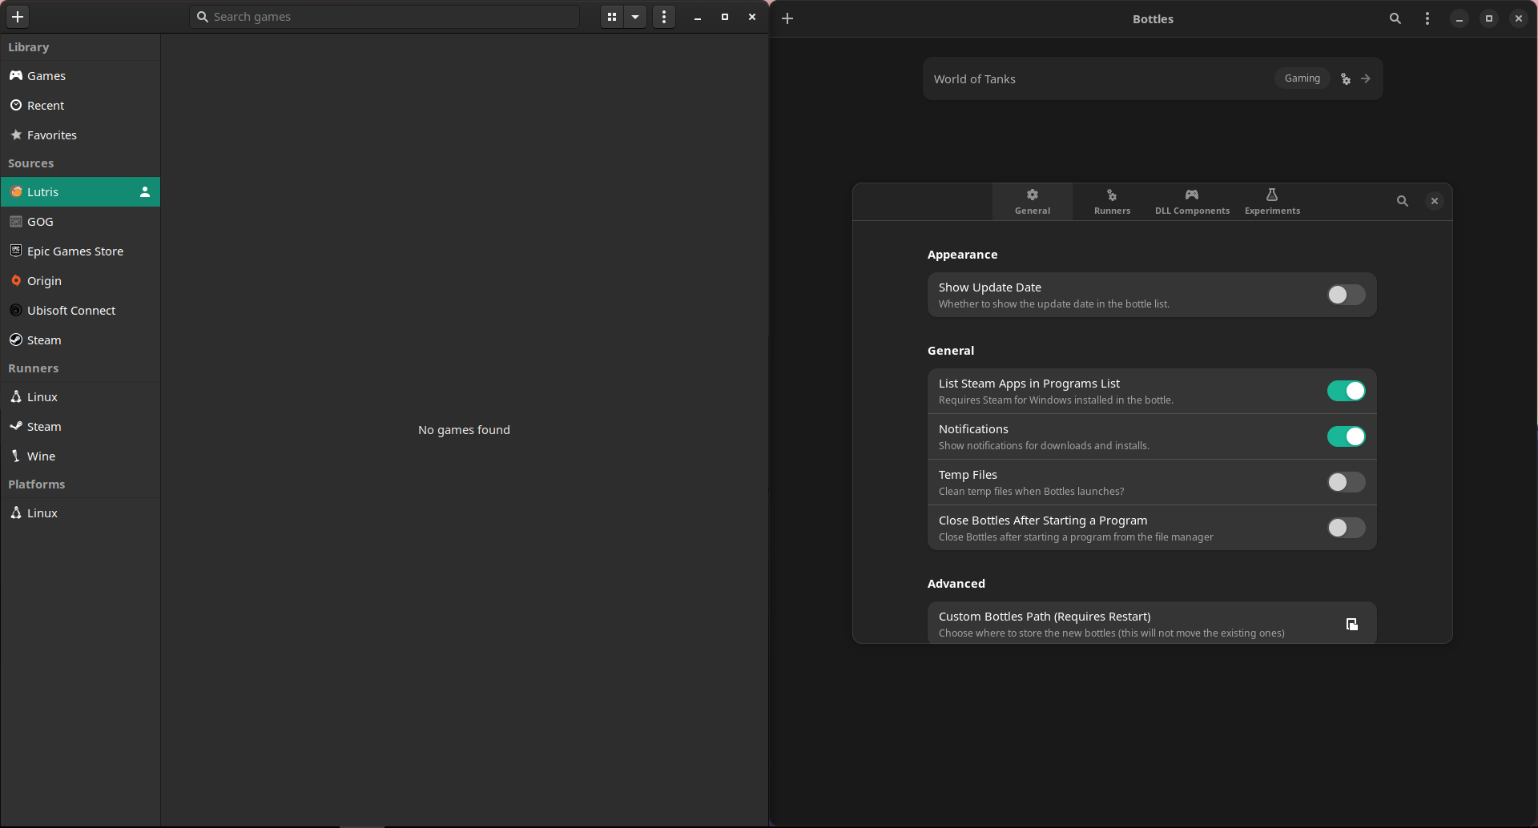1538x828 pixels.
Task: Open the DLL Components tab
Action: coord(1192,201)
